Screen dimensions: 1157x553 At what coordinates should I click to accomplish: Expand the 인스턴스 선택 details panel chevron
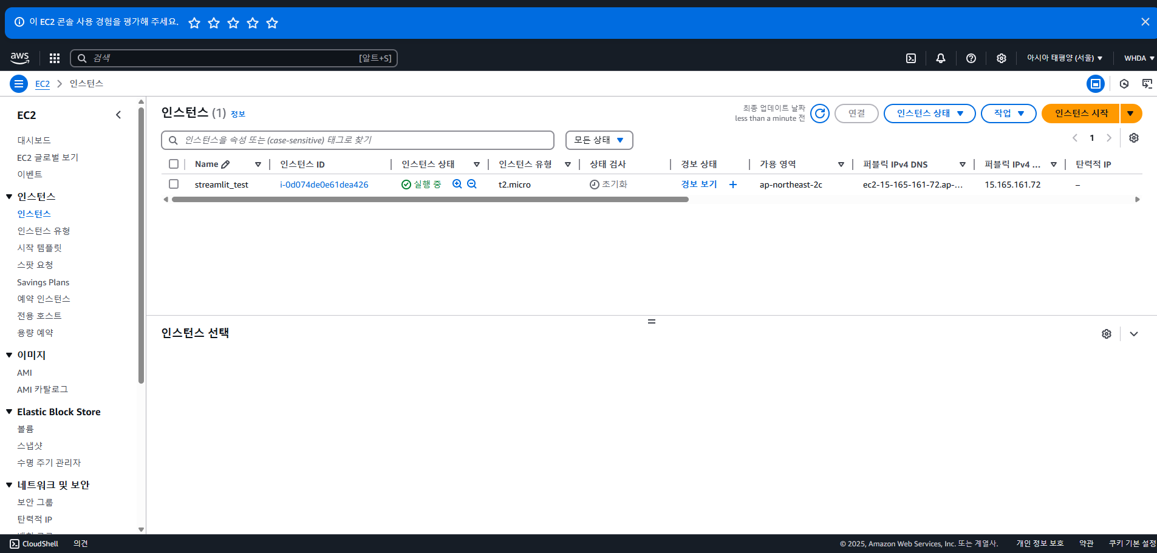point(1134,334)
